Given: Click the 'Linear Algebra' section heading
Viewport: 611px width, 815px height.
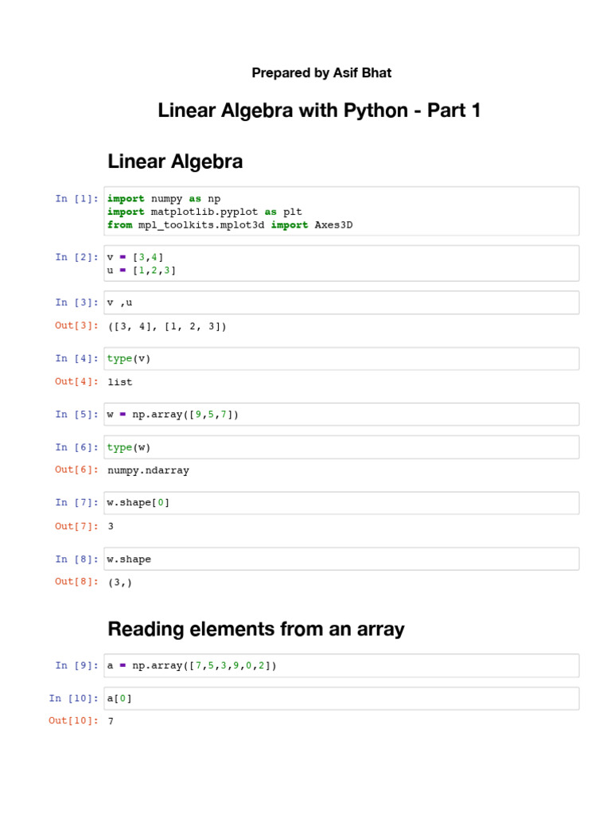Looking at the screenshot, I should (175, 161).
